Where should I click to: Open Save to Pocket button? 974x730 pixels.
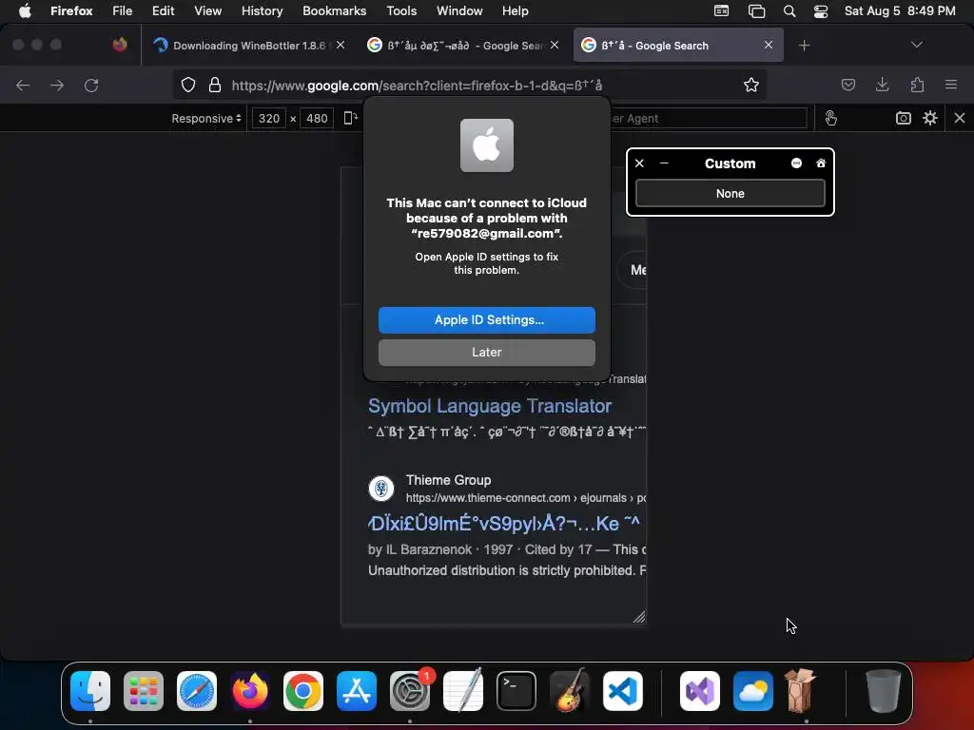click(x=847, y=85)
